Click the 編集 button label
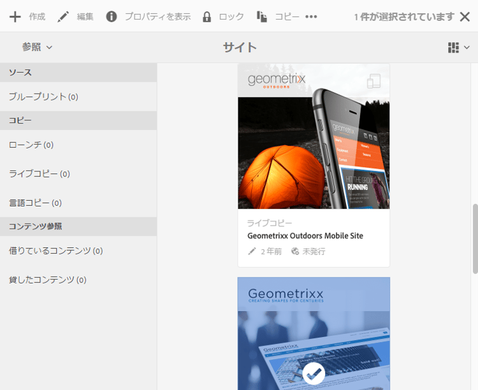The width and height of the screenshot is (478, 390). (85, 17)
